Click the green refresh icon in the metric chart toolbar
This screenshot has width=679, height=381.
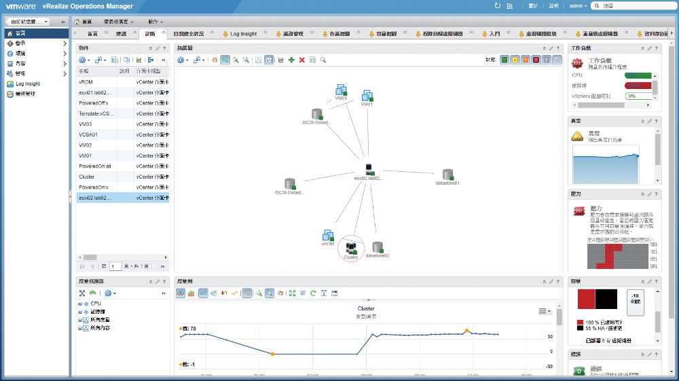[x=313, y=293]
